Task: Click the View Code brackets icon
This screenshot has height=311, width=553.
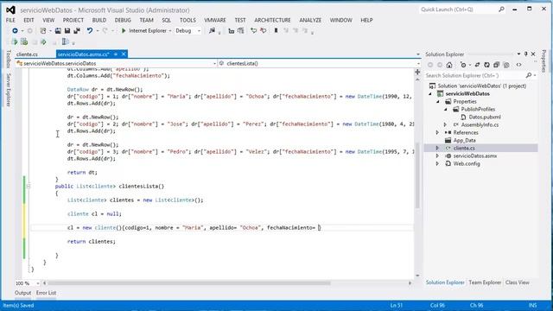Action: click(x=518, y=65)
